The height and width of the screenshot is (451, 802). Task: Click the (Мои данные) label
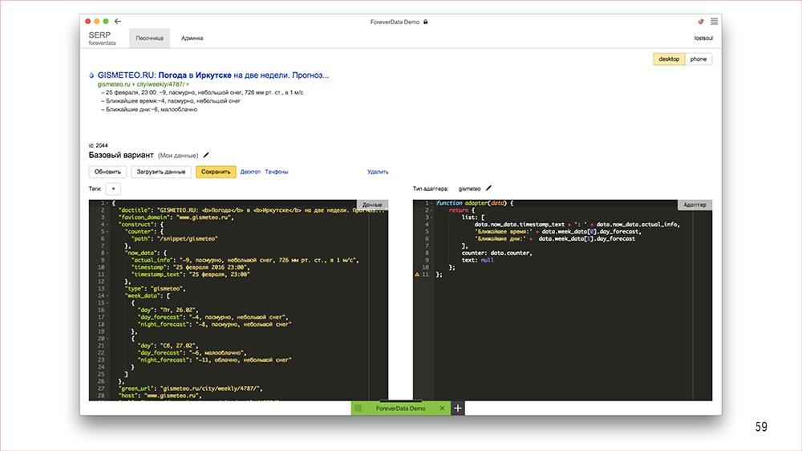pos(178,156)
